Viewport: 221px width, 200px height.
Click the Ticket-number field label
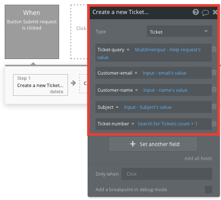(x=113, y=124)
